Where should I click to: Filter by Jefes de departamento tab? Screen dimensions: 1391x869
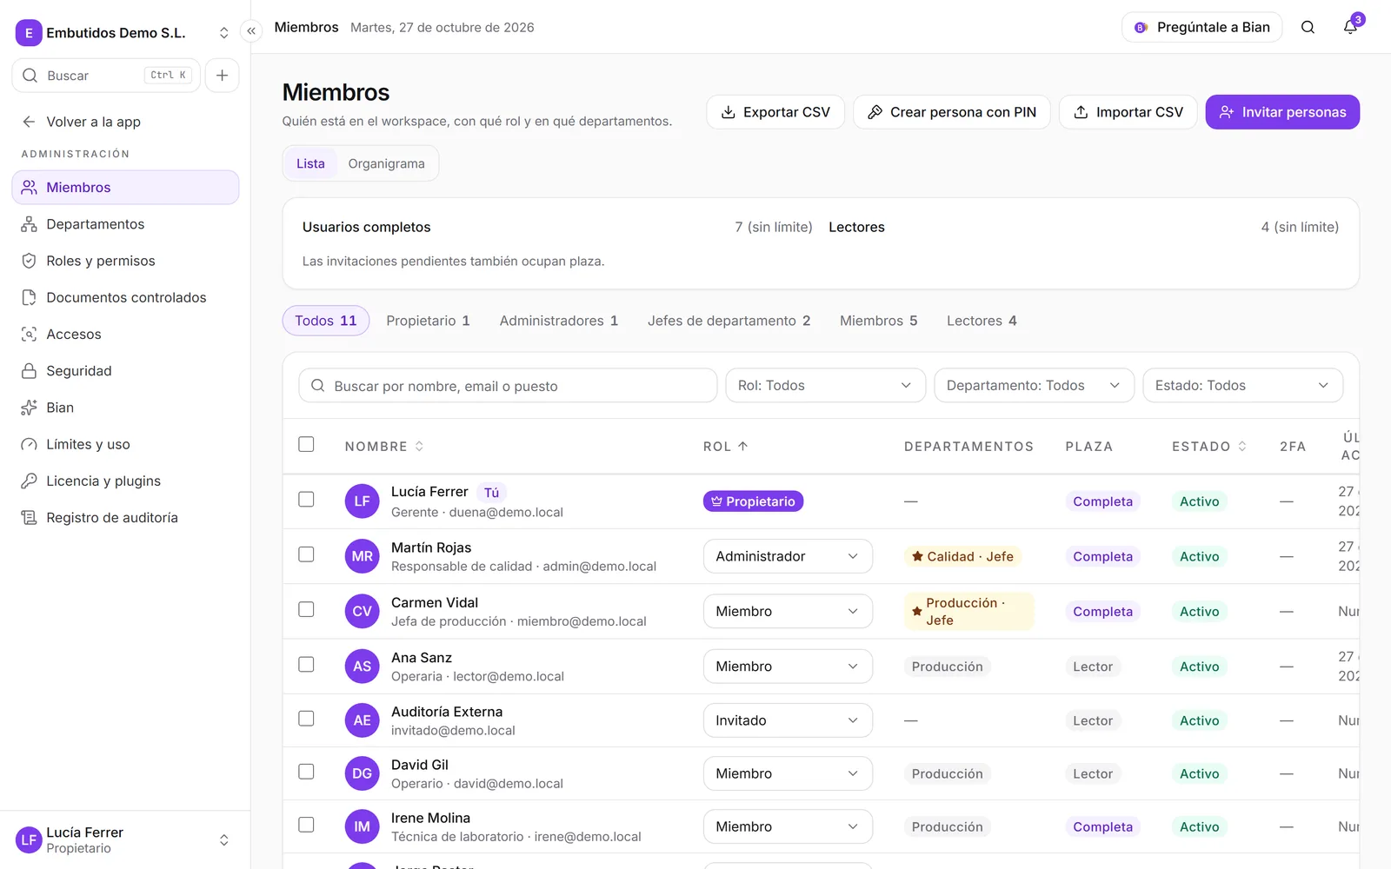pos(729,321)
